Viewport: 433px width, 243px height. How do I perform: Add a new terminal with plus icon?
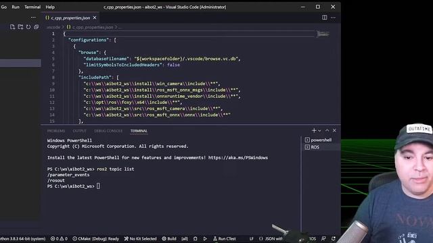click(x=314, y=130)
